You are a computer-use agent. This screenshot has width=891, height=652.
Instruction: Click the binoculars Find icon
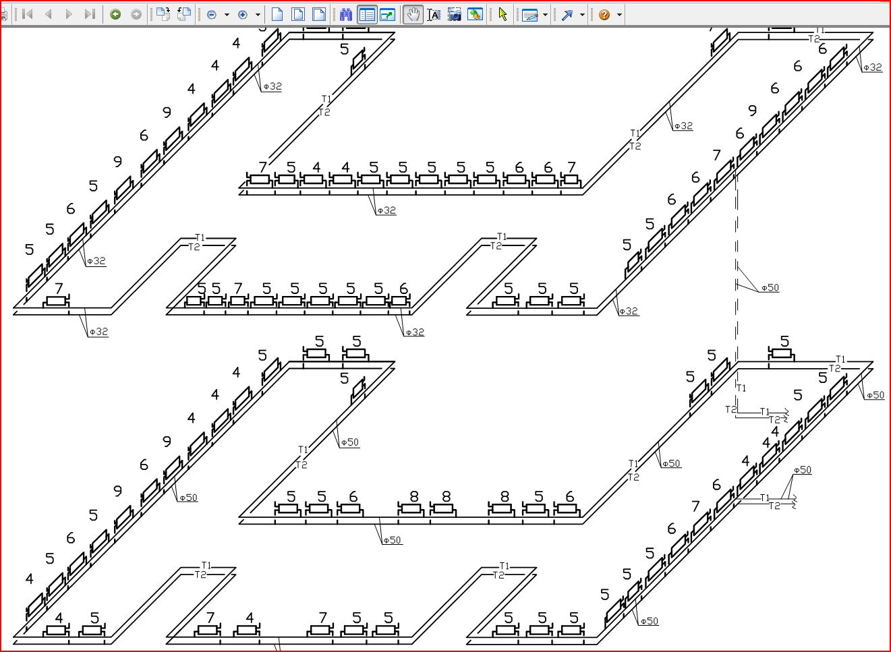coord(346,14)
